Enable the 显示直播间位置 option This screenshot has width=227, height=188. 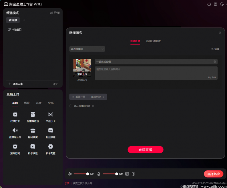click(x=71, y=106)
